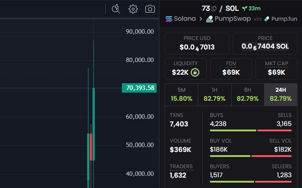The width and height of the screenshot is (302, 188).
Task: Click the FDV label
Action: (231, 63)
